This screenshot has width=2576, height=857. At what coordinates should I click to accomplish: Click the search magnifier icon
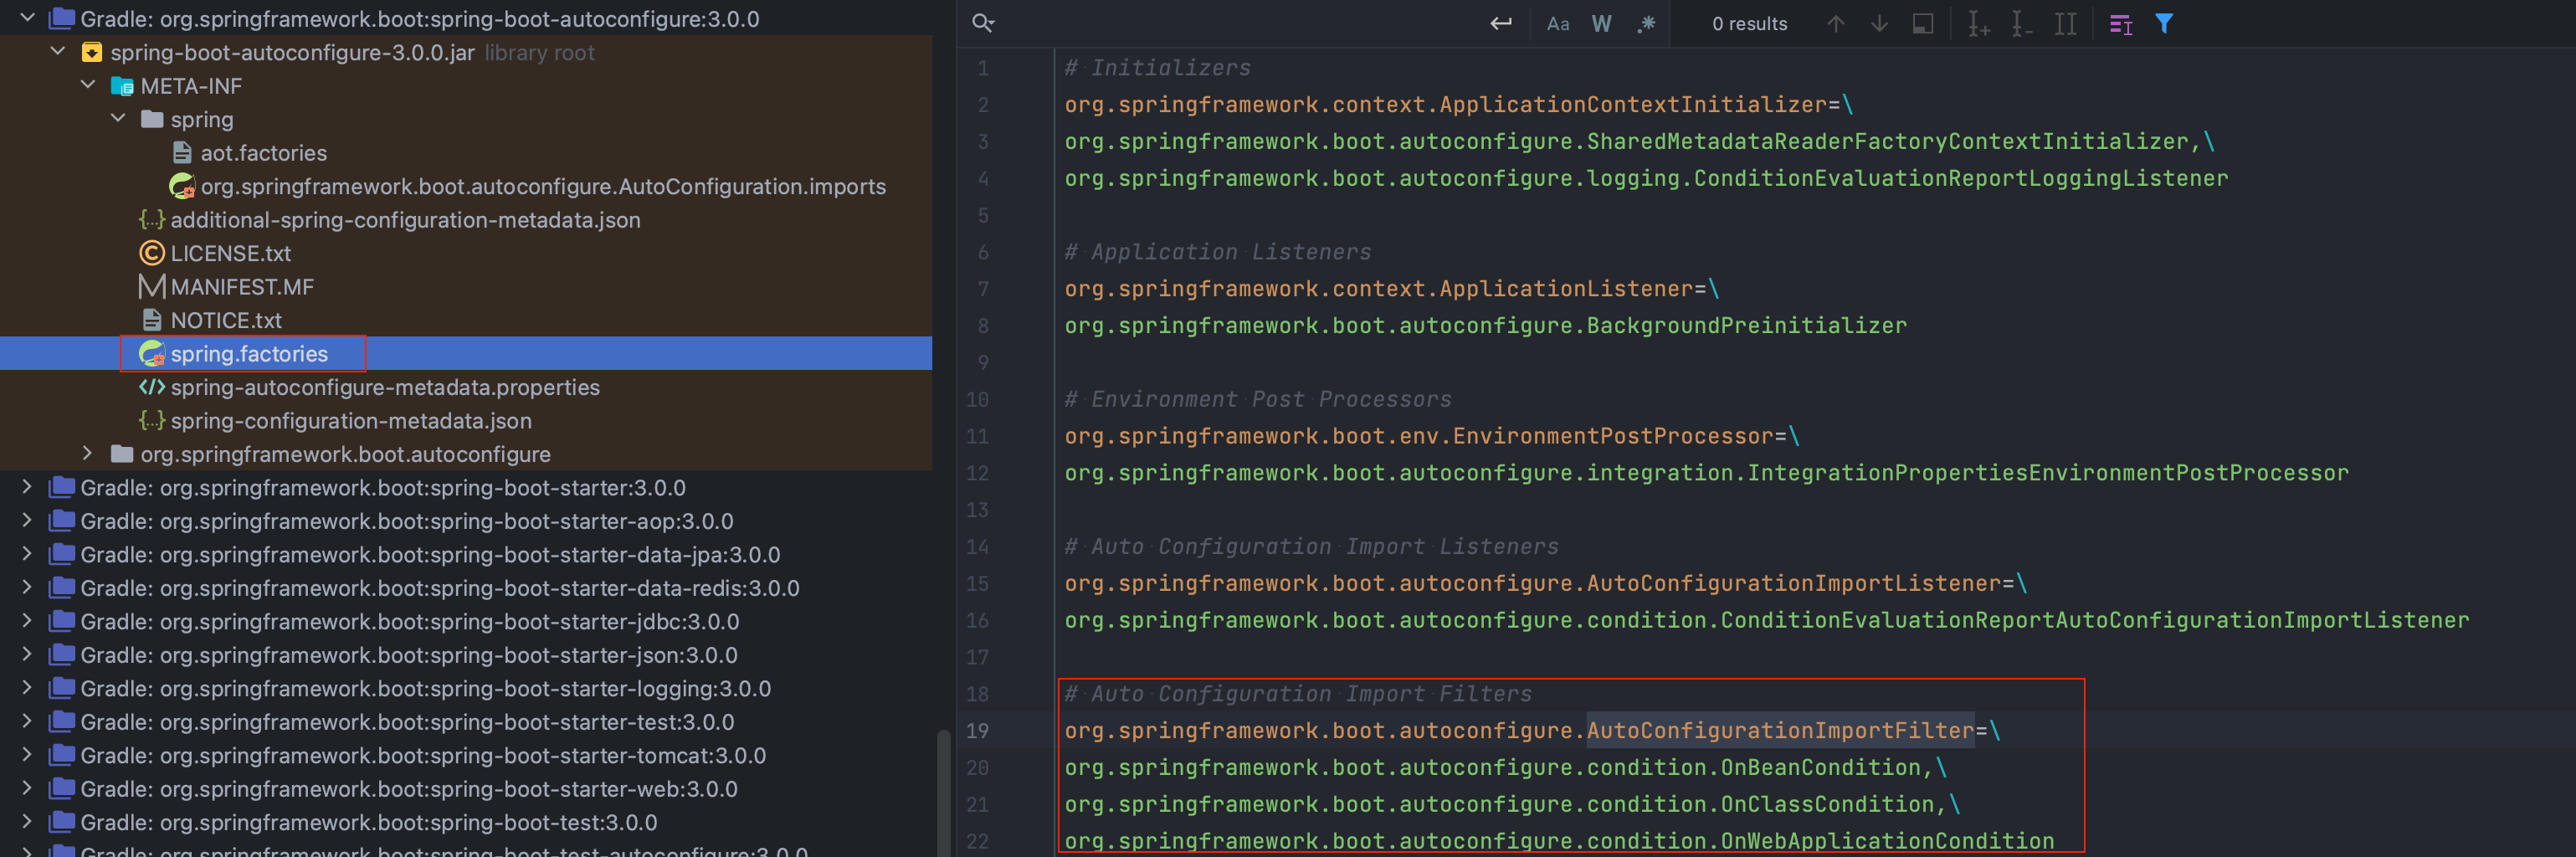983,23
